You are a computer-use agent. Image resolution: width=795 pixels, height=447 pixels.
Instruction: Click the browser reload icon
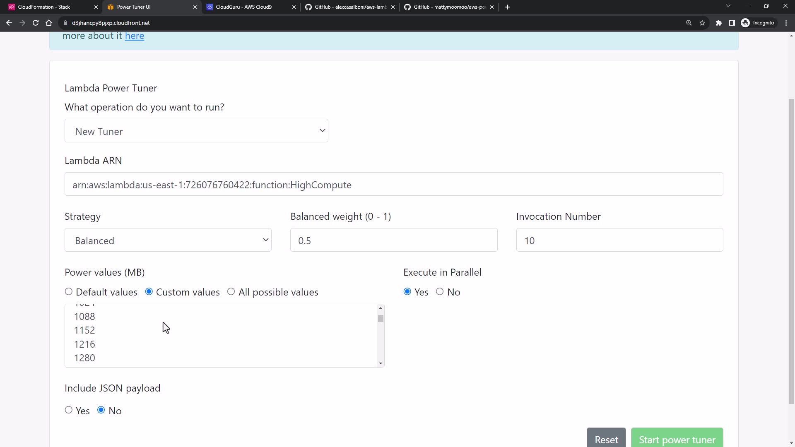click(36, 23)
